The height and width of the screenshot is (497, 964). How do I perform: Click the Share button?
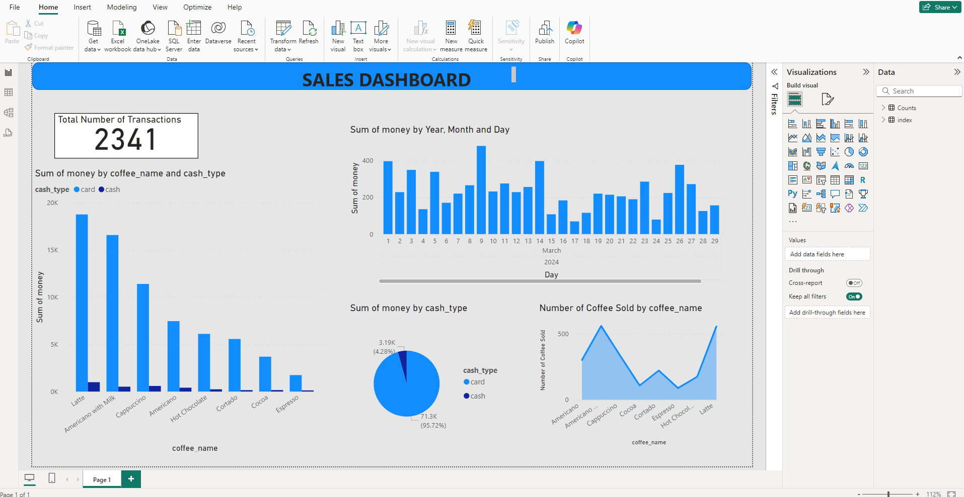tap(939, 7)
